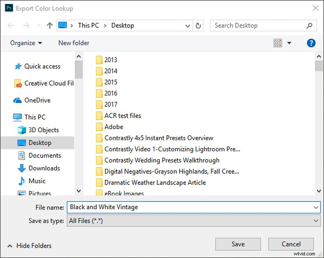The height and width of the screenshot is (258, 324).
Task: Click the blue Help question mark icon
Action: pyautogui.click(x=311, y=43)
